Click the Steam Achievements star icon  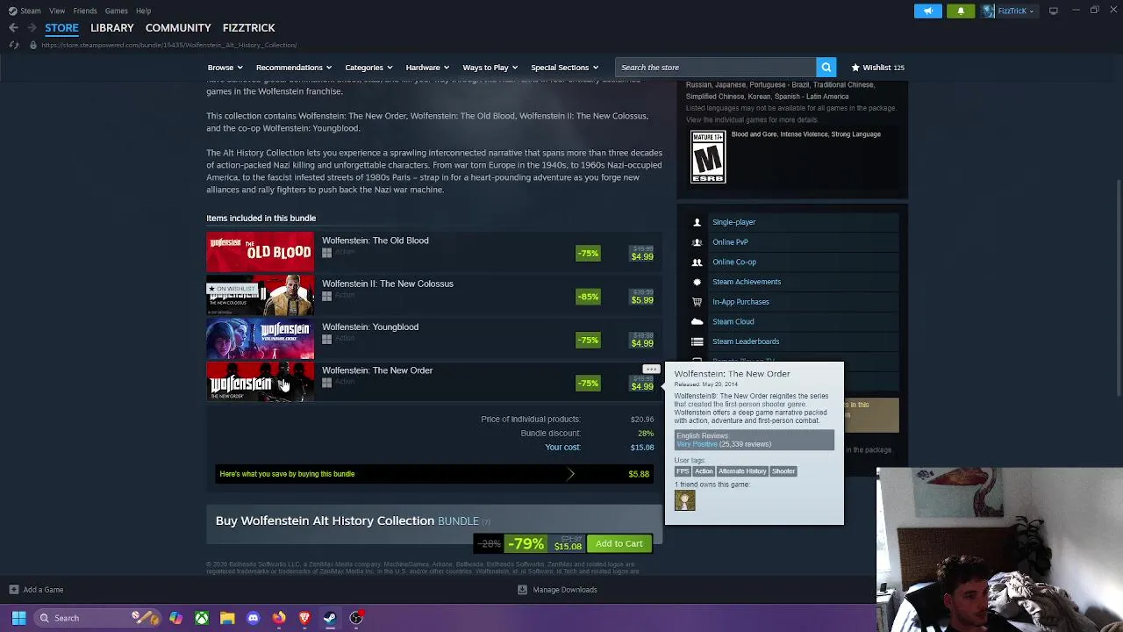tap(697, 282)
